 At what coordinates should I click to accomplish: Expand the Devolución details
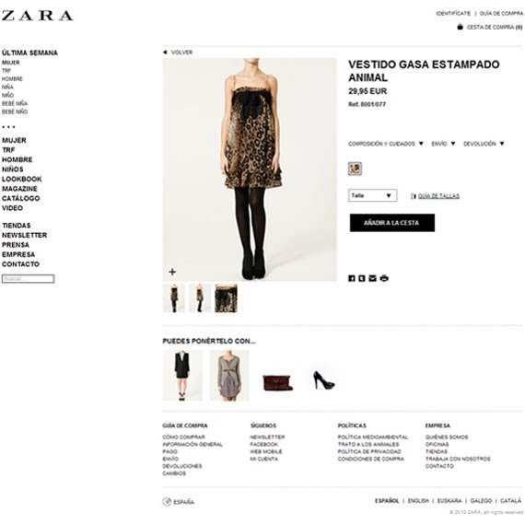[484, 144]
